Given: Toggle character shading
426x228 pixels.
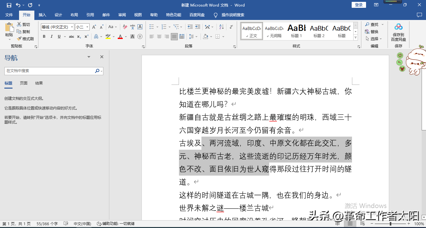Looking at the screenshot, I should click(x=132, y=36).
